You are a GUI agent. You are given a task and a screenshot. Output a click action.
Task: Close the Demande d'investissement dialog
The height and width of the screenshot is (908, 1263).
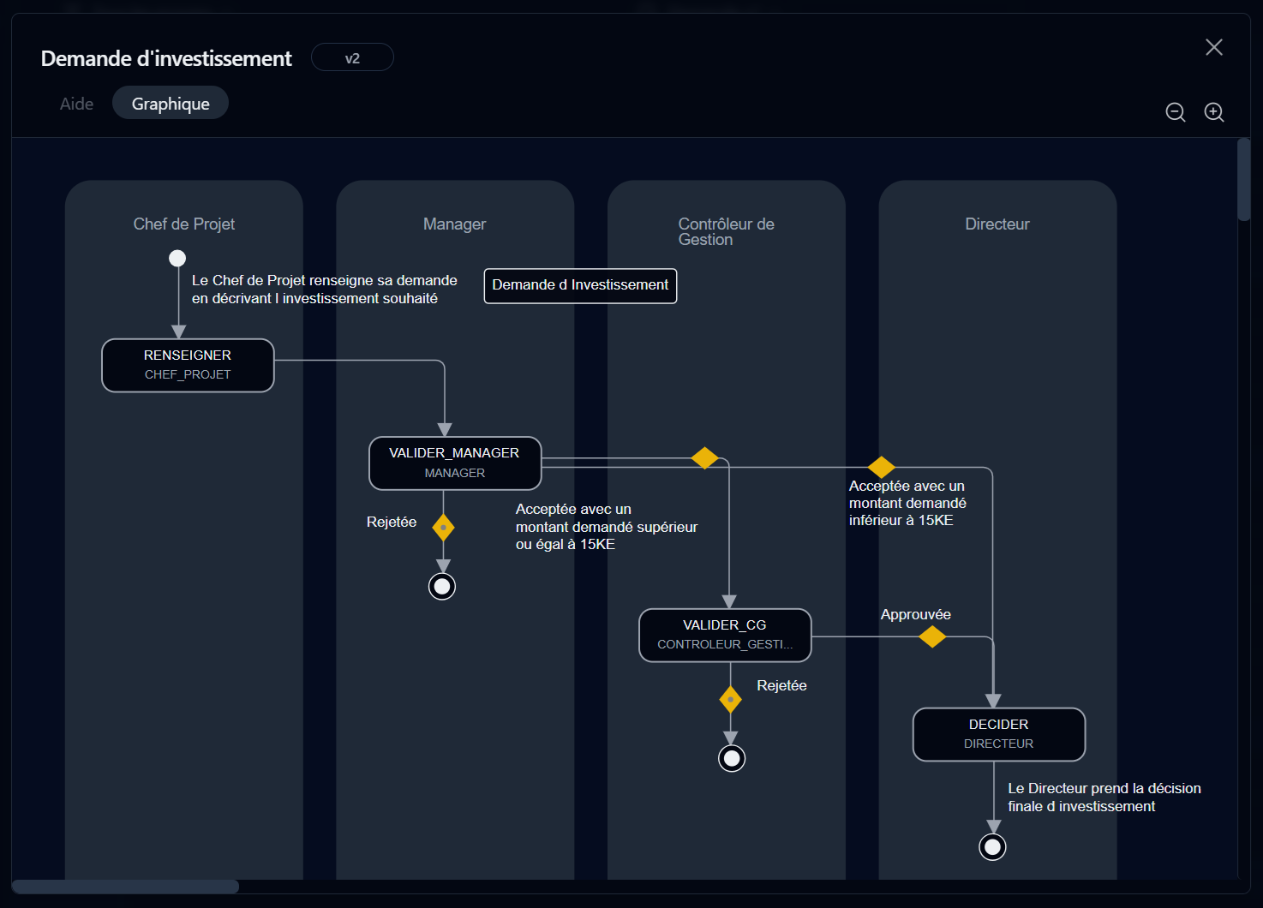click(1214, 47)
